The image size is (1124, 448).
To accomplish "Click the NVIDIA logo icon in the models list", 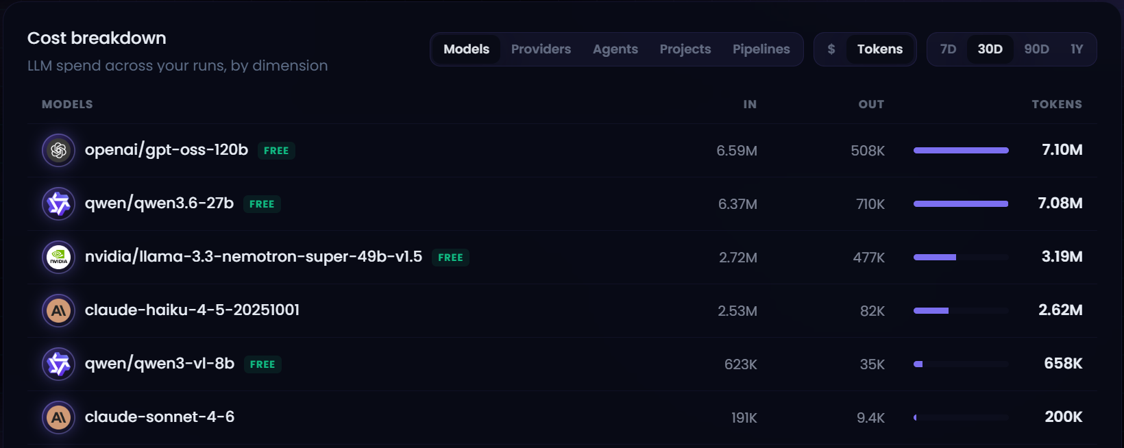I will [x=59, y=257].
